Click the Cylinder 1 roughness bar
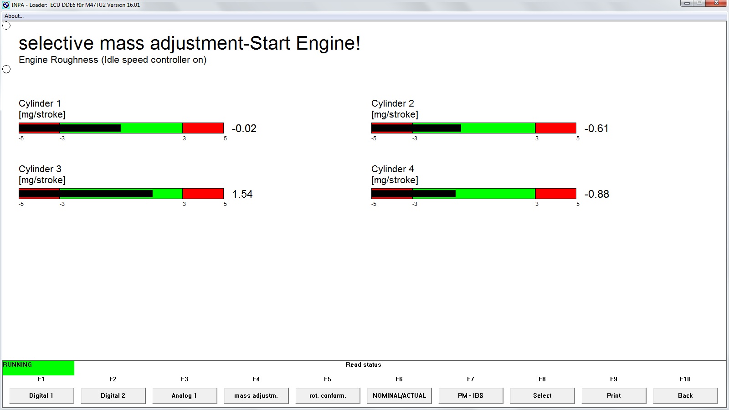729x410 pixels. coord(121,128)
